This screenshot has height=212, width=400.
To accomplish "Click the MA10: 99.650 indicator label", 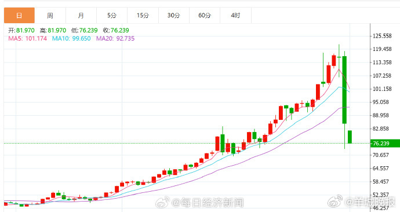I will tap(71, 38).
